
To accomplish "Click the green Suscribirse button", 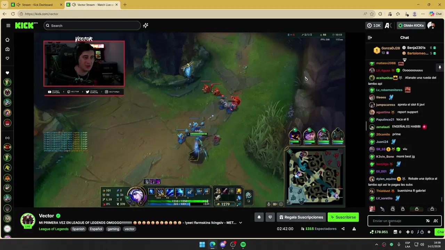I will click(343, 217).
